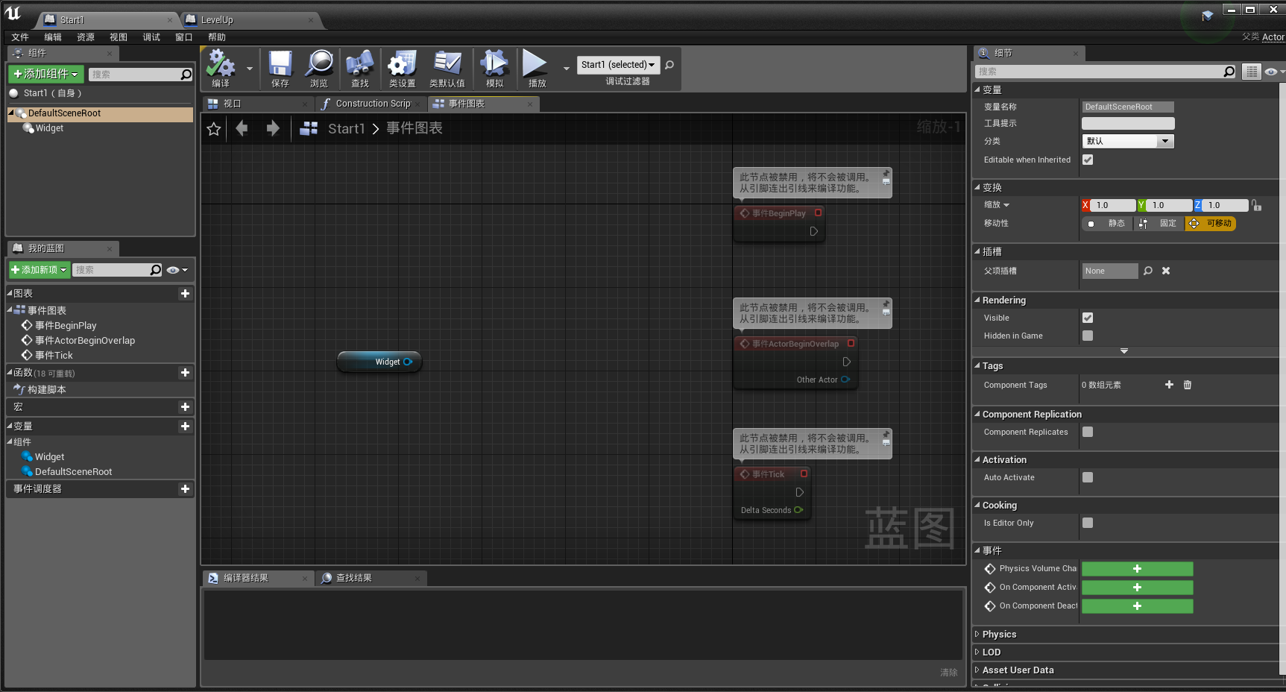
Task: Browse to this asset in Content Browser
Action: coord(319,69)
